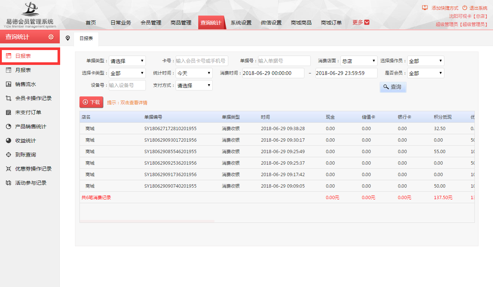Click the 卡号 input field
The image size is (493, 287).
coord(202,61)
